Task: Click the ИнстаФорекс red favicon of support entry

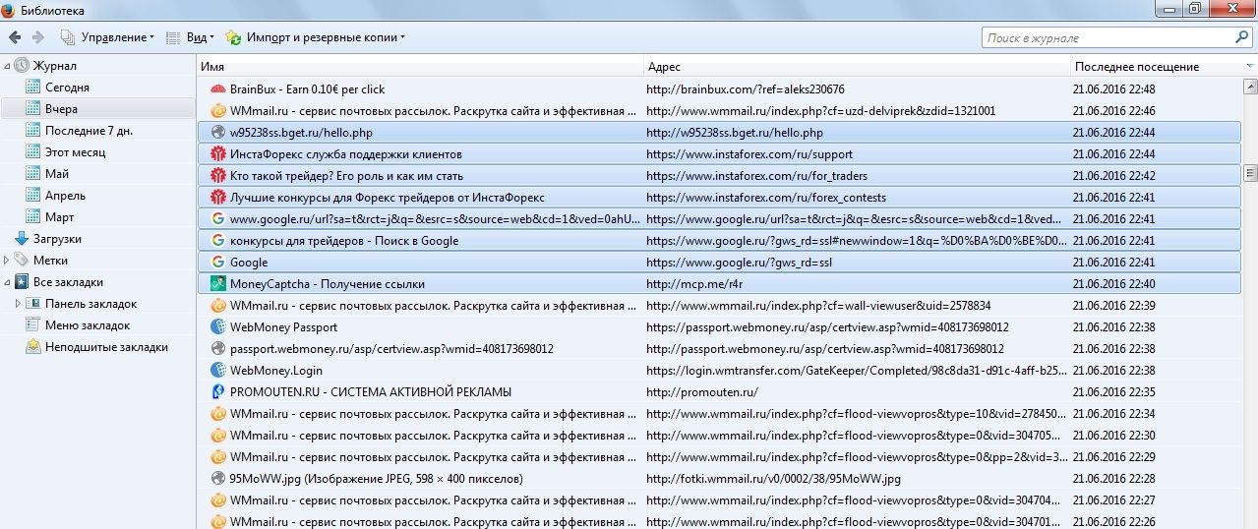Action: point(218,154)
